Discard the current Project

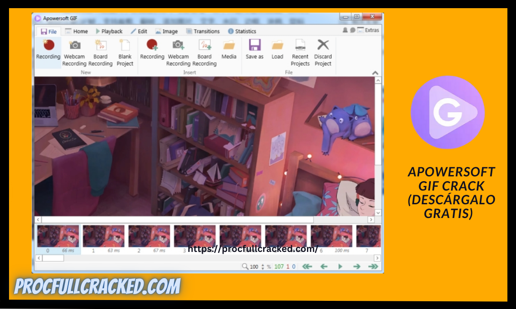[323, 52]
